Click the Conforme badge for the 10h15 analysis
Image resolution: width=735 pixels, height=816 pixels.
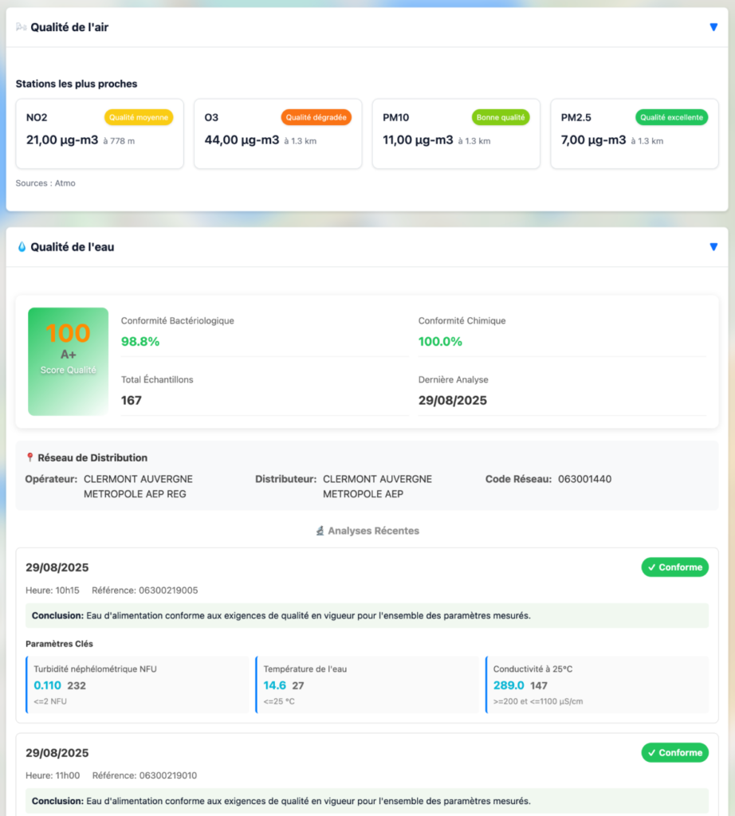click(674, 567)
